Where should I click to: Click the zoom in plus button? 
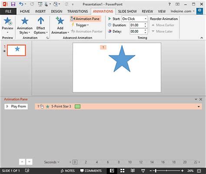182,171
